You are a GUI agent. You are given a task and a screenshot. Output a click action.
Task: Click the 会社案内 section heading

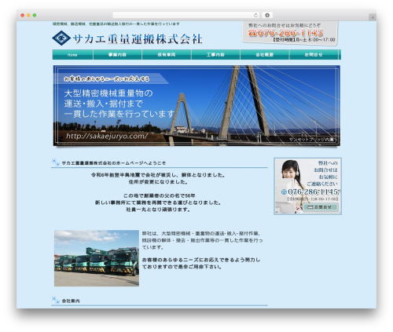tap(71, 301)
